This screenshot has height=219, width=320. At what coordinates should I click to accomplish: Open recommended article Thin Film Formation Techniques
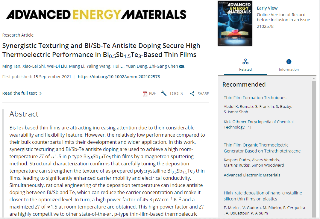[255, 98]
